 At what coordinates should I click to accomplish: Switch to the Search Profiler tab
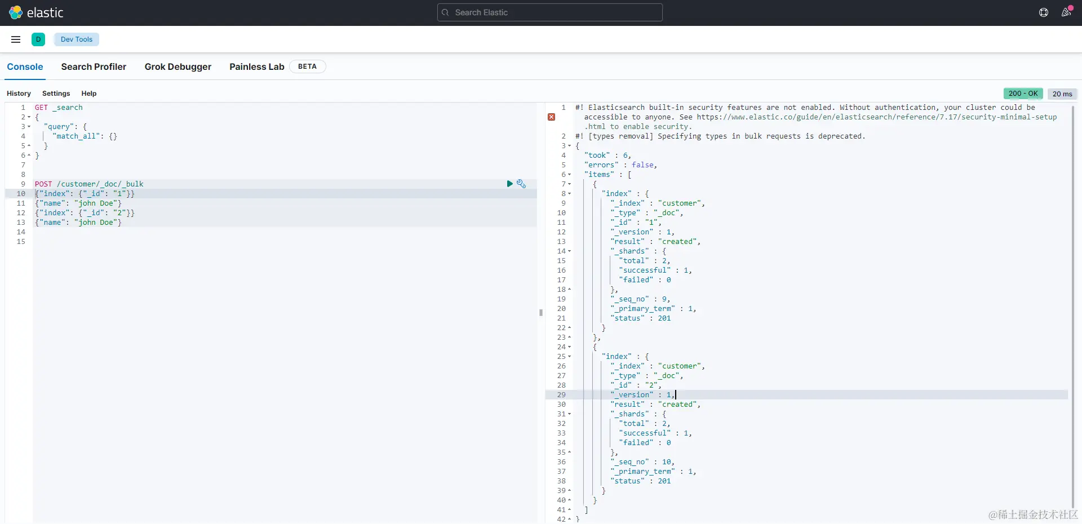click(x=94, y=66)
